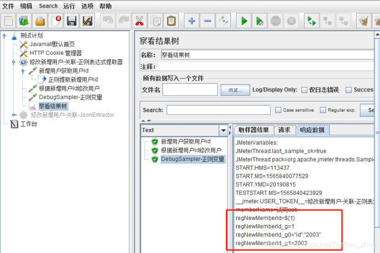Select 察看结果树 listener in the tree
The width and height of the screenshot is (380, 253).
[x=53, y=106]
